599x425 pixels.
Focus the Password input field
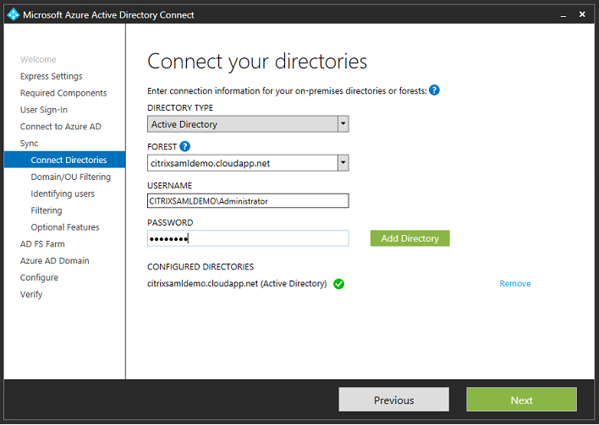tap(248, 238)
